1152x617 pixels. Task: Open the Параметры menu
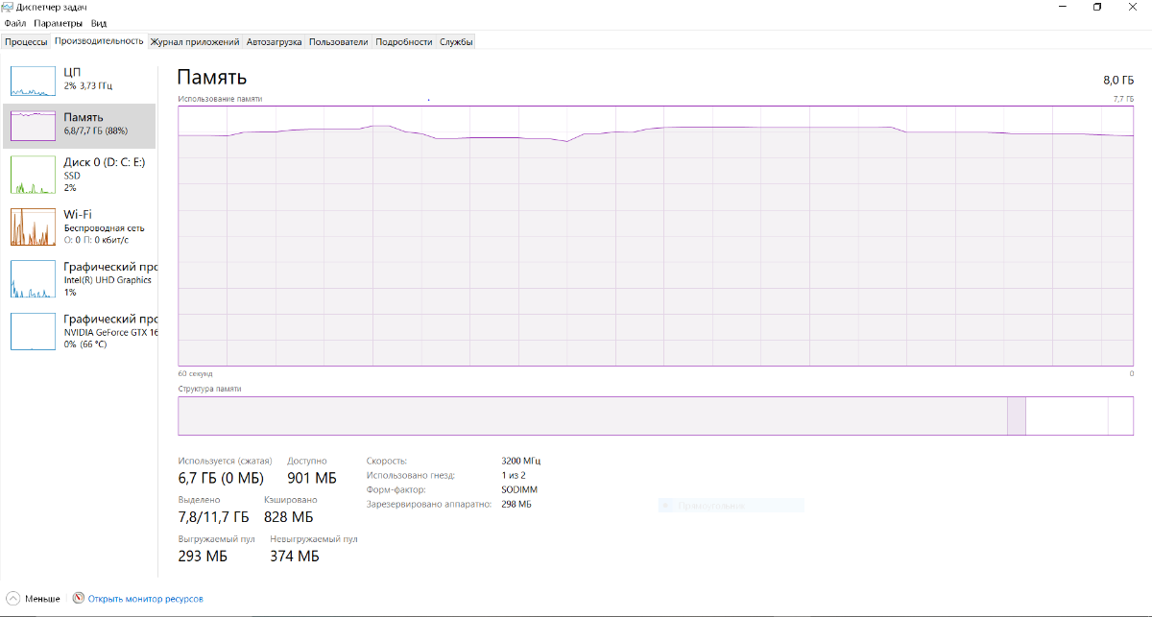[58, 23]
